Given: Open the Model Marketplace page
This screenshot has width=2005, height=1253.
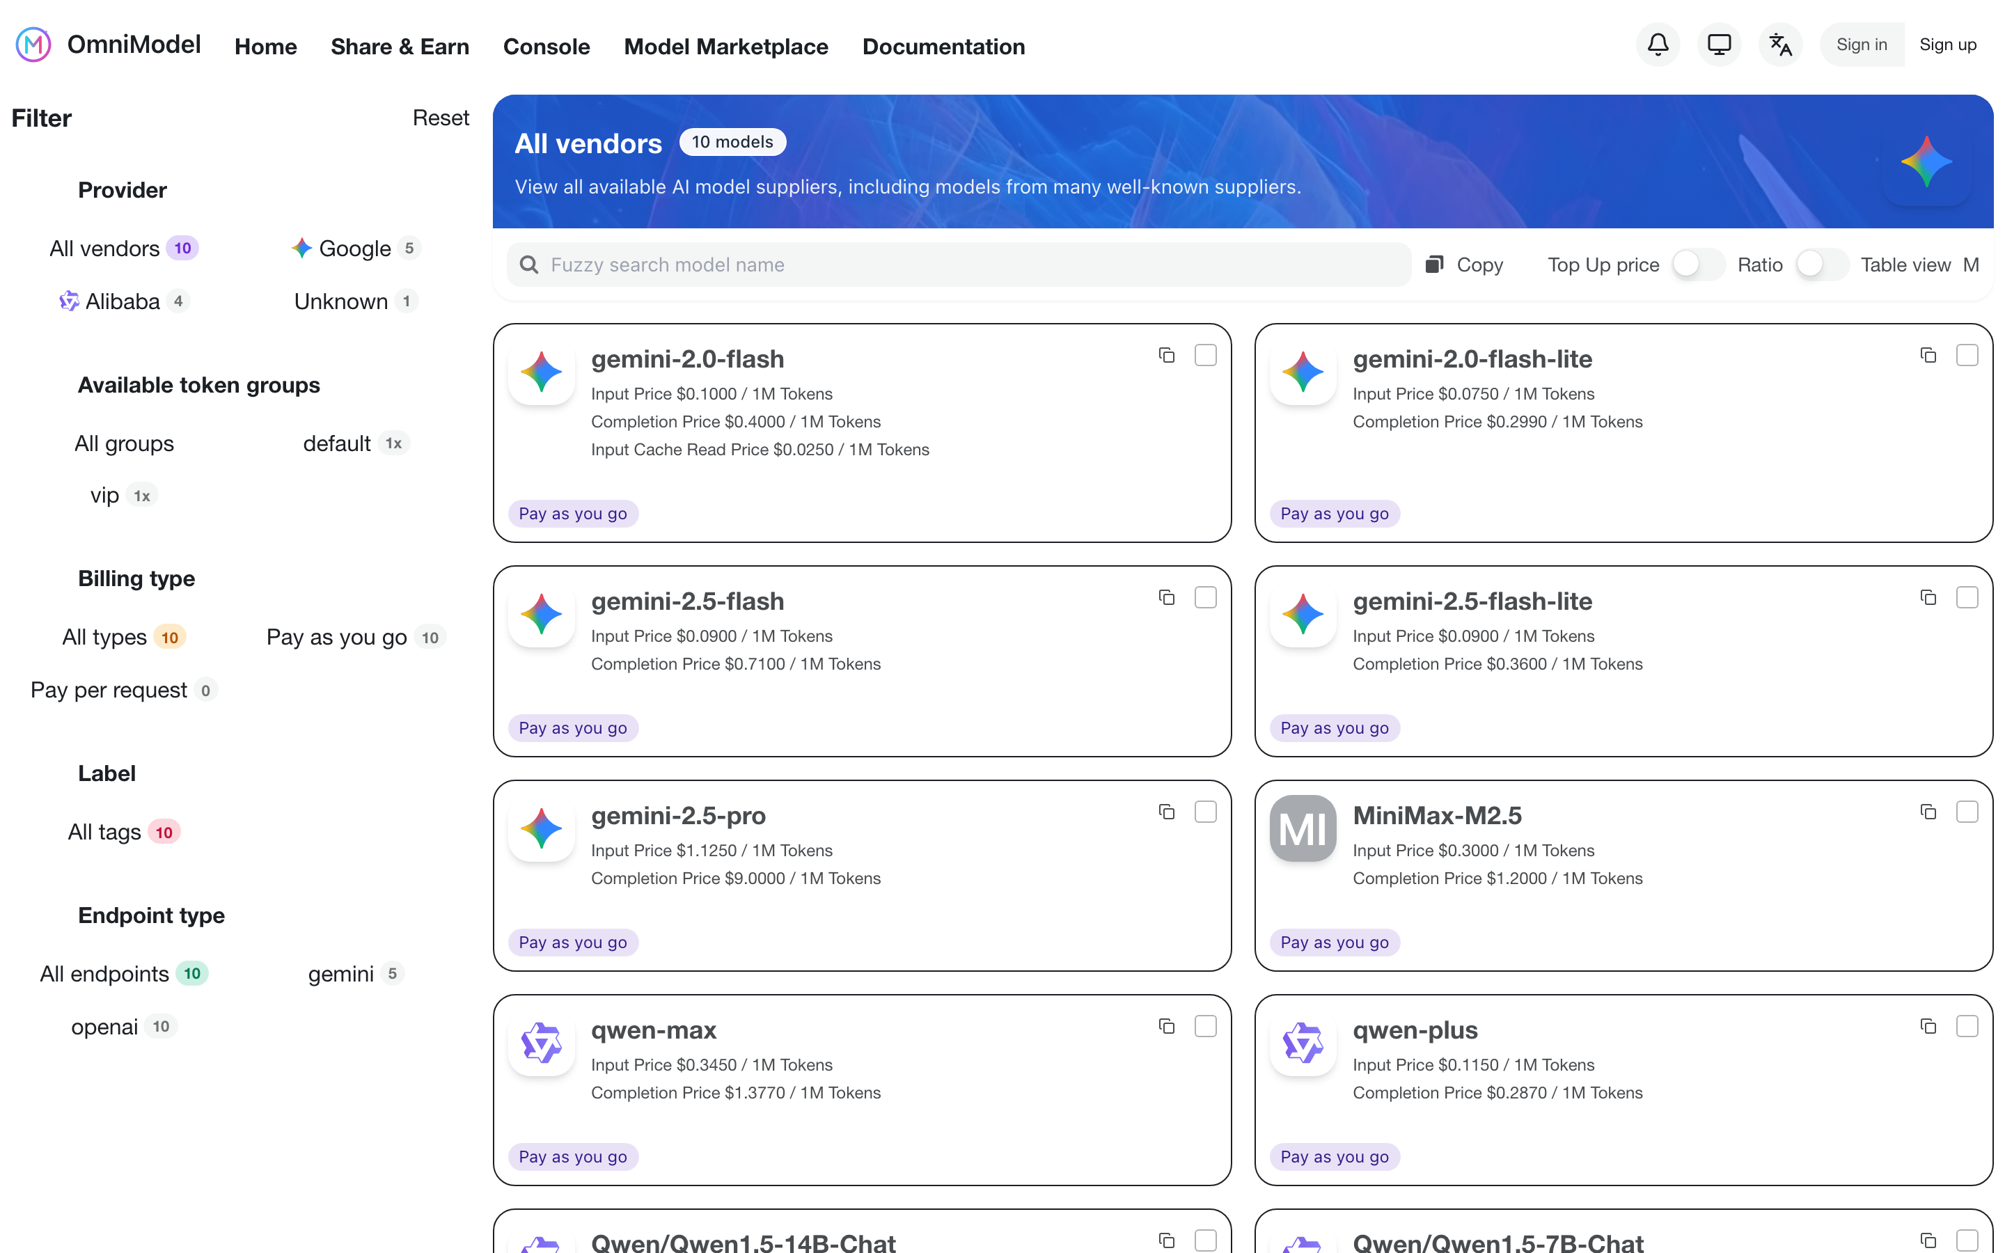Looking at the screenshot, I should point(726,47).
